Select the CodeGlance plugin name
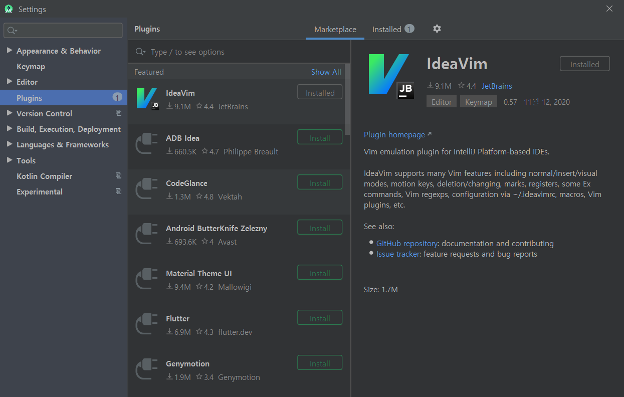 coord(186,183)
